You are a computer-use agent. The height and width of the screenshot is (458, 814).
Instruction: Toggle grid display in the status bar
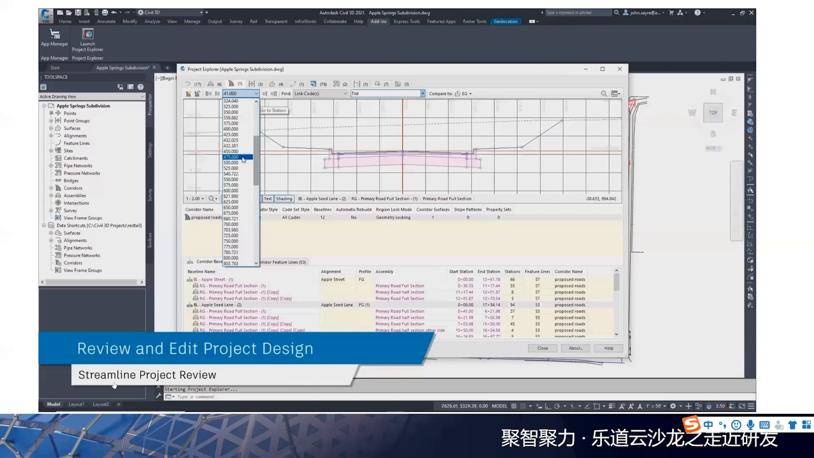pyautogui.click(x=513, y=406)
